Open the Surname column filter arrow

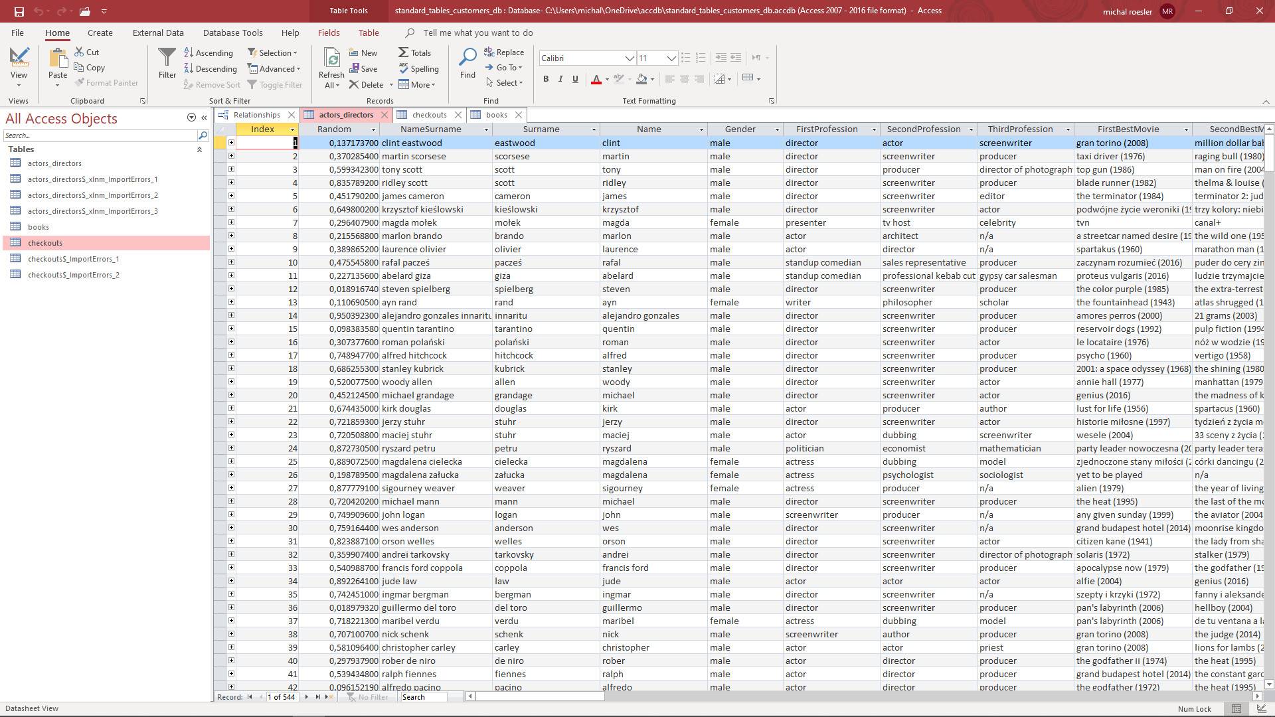[x=594, y=129]
